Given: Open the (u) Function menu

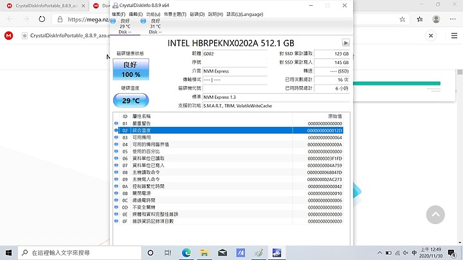Looking at the screenshot, I should (153, 14).
